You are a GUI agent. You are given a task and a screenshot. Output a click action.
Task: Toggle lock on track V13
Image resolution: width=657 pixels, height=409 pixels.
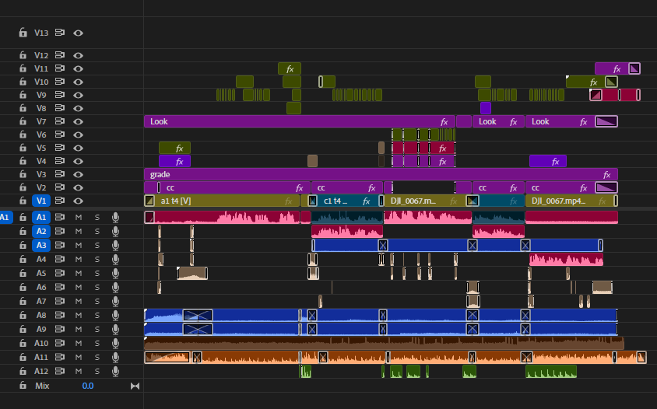pyautogui.click(x=23, y=33)
